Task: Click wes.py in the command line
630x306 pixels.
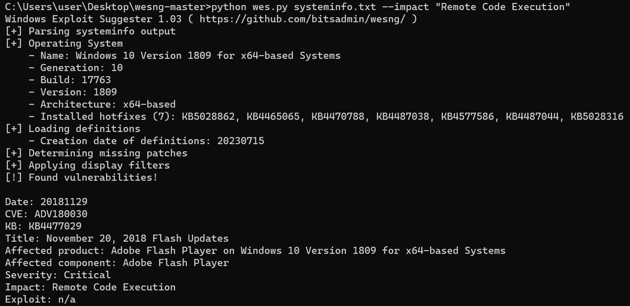Action: [267, 7]
